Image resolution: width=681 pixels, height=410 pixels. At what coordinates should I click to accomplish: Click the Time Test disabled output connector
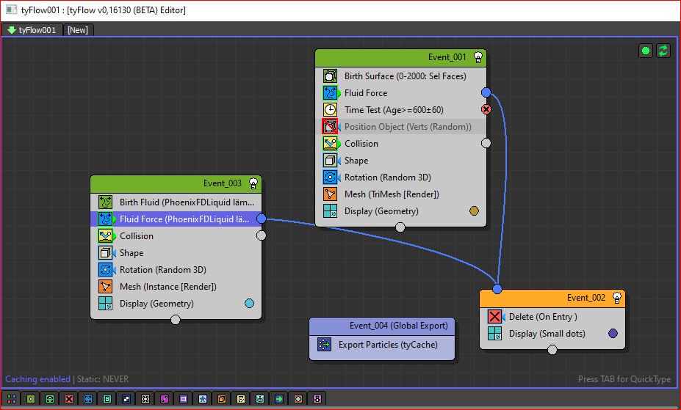[486, 109]
